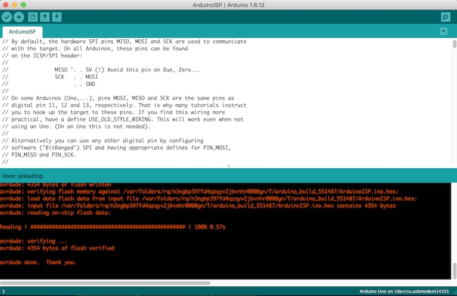Click the line number '1' in status bar
The height and width of the screenshot is (296, 457).
4,291
